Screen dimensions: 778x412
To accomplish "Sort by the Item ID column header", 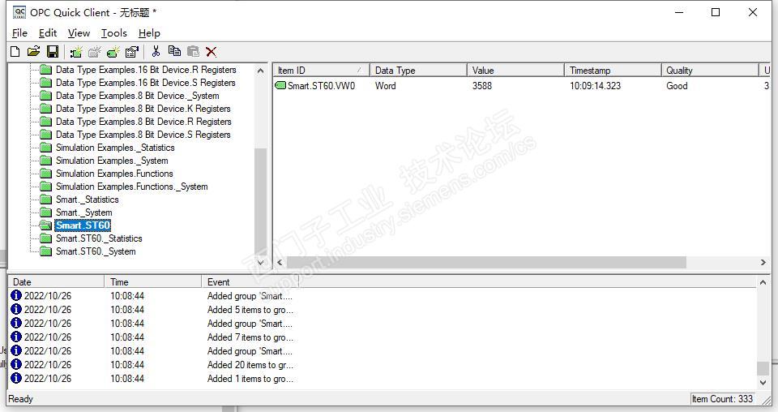I will [321, 70].
